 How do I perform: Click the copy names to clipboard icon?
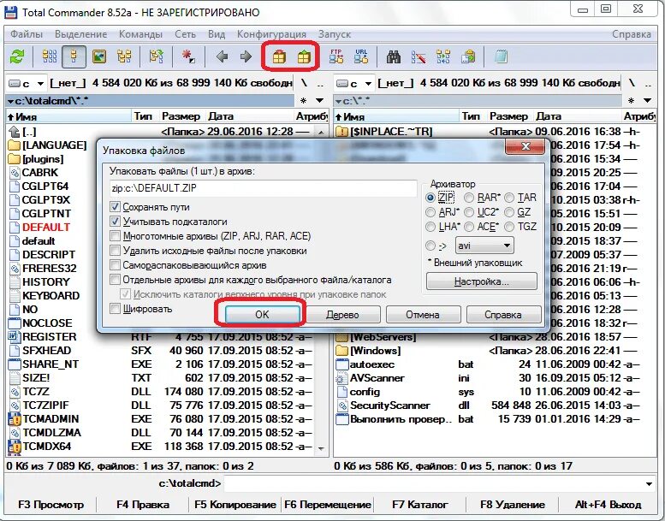coord(468,56)
